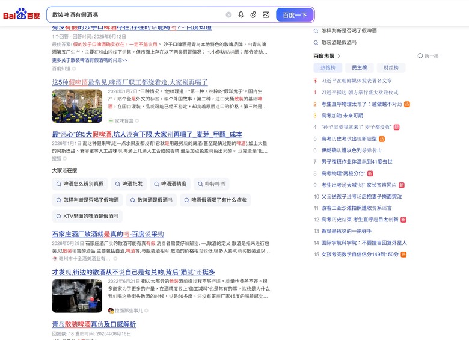Open related search 怎样判断是否喝了假啤酒 in sidebar
The width and height of the screenshot is (469, 340).
pos(349,31)
